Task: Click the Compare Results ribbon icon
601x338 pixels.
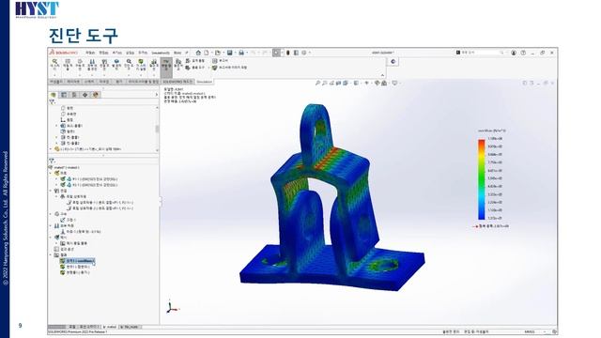Action: tap(178, 64)
